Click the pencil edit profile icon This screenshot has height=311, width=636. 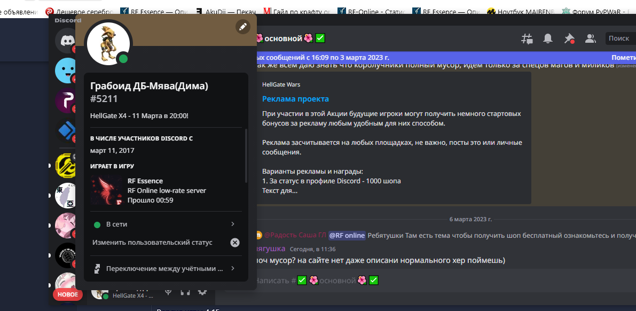pos(242,27)
